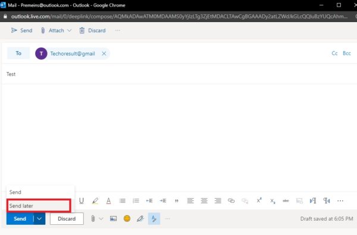Toggle the bulleted list

[122, 201]
